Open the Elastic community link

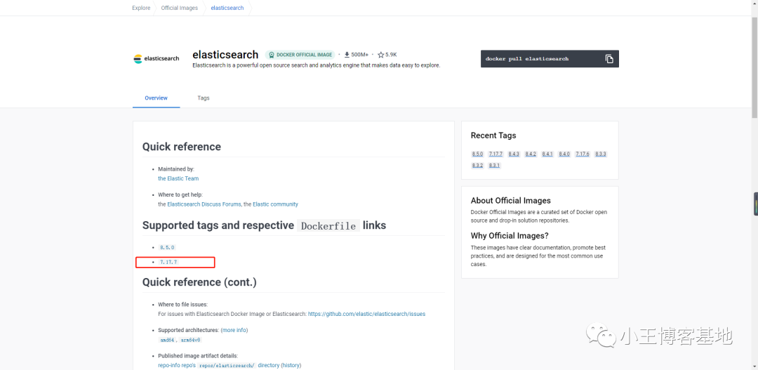(275, 204)
